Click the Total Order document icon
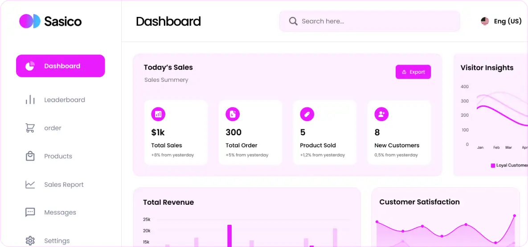Image resolution: width=528 pixels, height=247 pixels. (233, 114)
